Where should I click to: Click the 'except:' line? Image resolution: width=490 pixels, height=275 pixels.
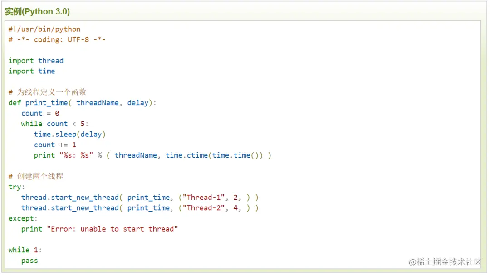pyautogui.click(x=23, y=218)
